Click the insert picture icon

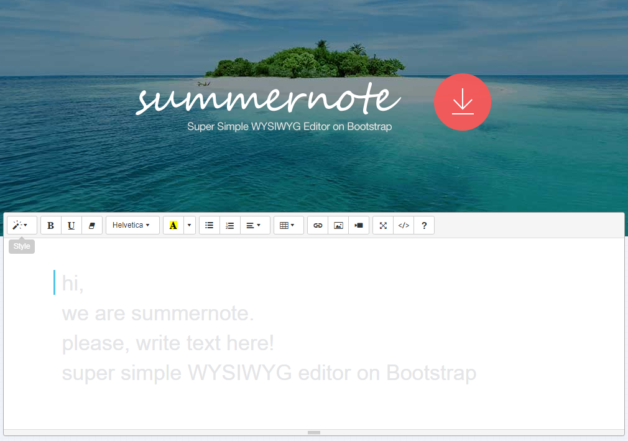pos(338,225)
